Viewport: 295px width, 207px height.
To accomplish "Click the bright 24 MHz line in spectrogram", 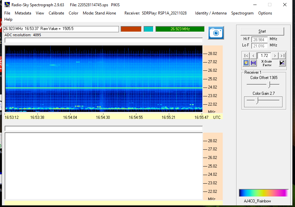I will click(x=104, y=88).
